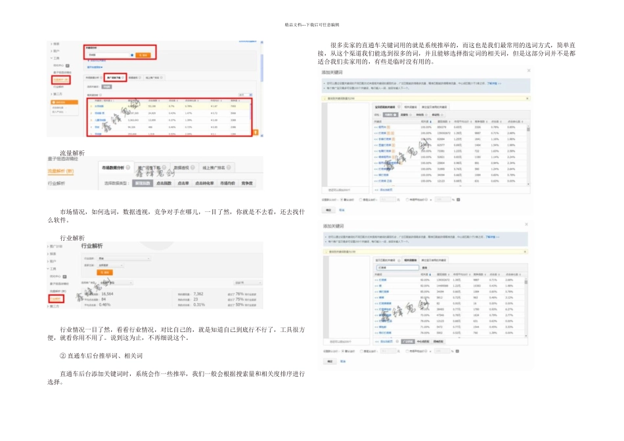
Task: Select 点击转化率 data type button
Action: (204, 183)
